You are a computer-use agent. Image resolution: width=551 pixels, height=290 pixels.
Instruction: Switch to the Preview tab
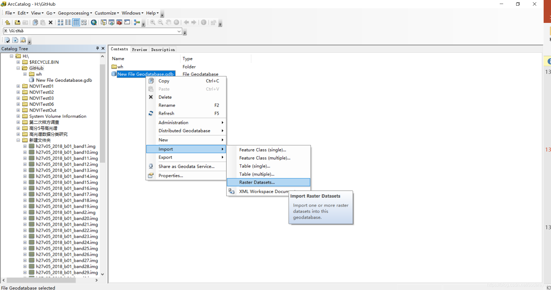click(x=140, y=49)
